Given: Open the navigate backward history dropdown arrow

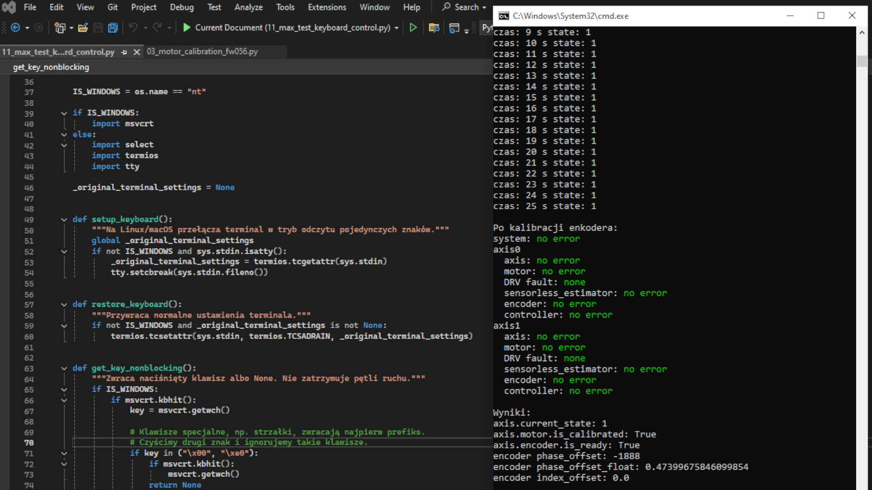Looking at the screenshot, I should point(27,28).
